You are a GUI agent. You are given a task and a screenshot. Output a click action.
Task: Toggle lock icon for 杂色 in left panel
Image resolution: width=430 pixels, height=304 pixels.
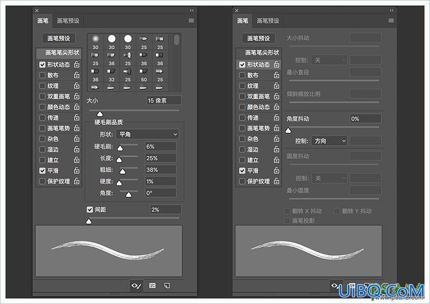pyautogui.click(x=77, y=139)
